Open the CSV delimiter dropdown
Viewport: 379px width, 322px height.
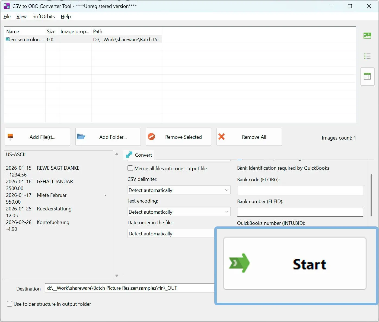(179, 190)
